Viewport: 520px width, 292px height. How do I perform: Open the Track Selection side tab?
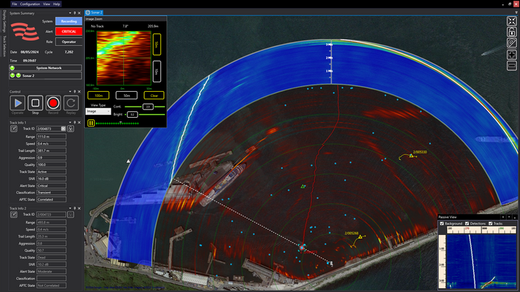pos(4,46)
